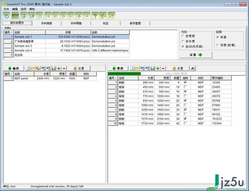This screenshot has height=191, width=249.
Task: Select job row 'Sample Job 3'
Action: tap(66, 46)
